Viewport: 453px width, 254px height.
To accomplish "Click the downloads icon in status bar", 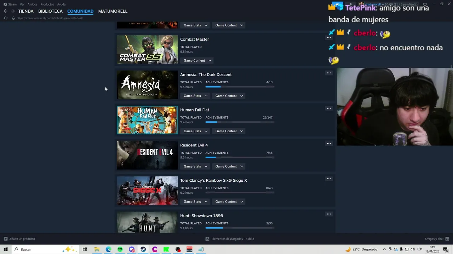I will click(x=207, y=239).
